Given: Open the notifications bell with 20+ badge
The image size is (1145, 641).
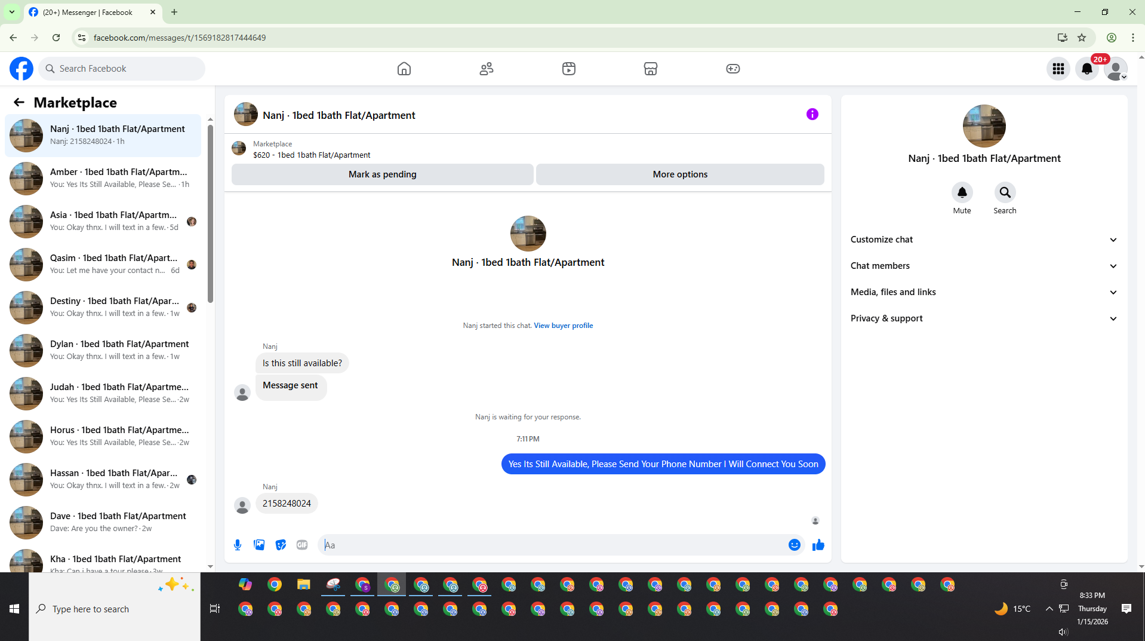Looking at the screenshot, I should 1087,69.
